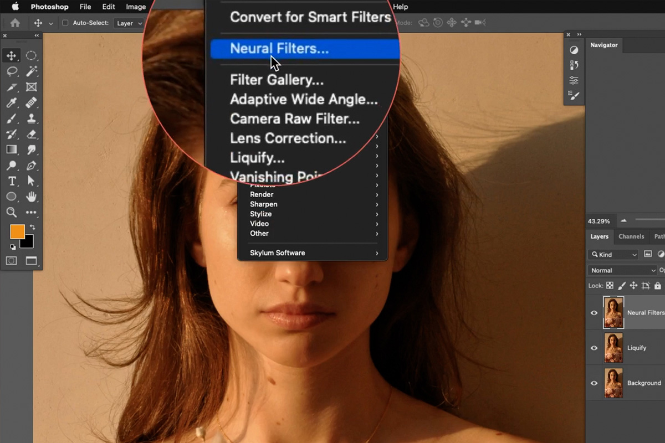Open the Normal blend mode dropdown

tap(622, 270)
